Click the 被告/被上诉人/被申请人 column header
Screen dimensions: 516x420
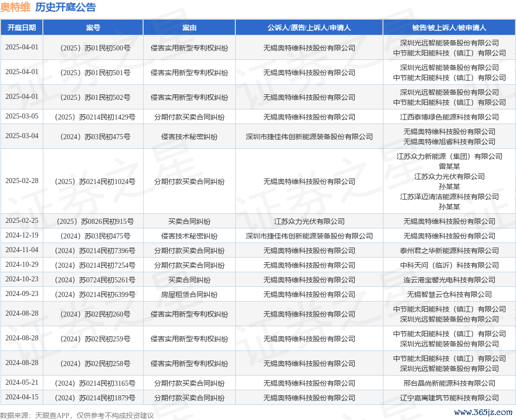click(449, 28)
